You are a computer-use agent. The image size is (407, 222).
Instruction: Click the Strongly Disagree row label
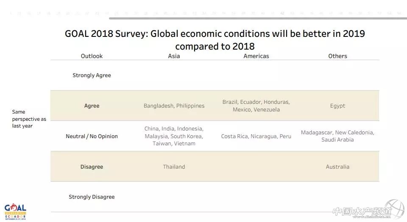click(92, 197)
